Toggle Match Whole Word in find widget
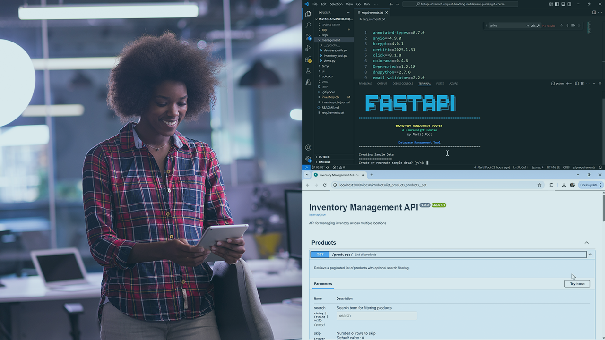 click(533, 25)
